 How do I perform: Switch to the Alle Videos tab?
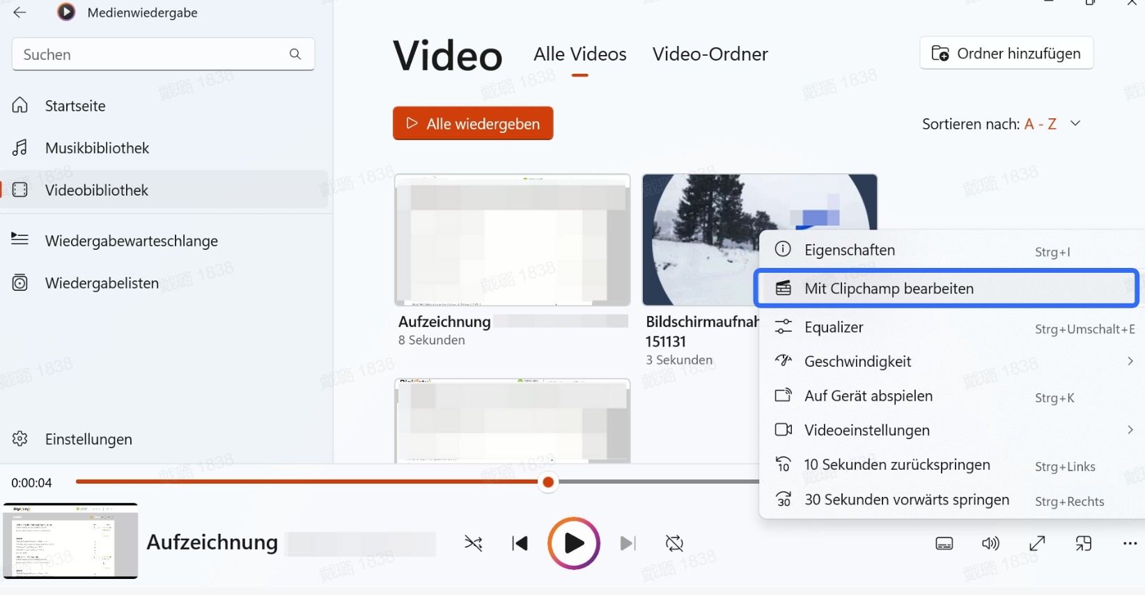click(580, 54)
